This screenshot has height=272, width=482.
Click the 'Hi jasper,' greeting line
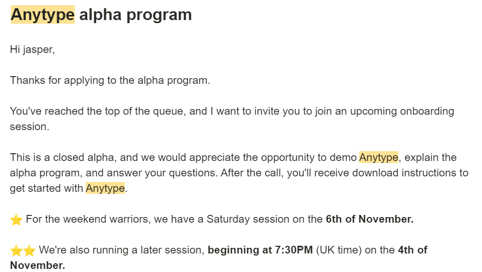[x=32, y=50]
